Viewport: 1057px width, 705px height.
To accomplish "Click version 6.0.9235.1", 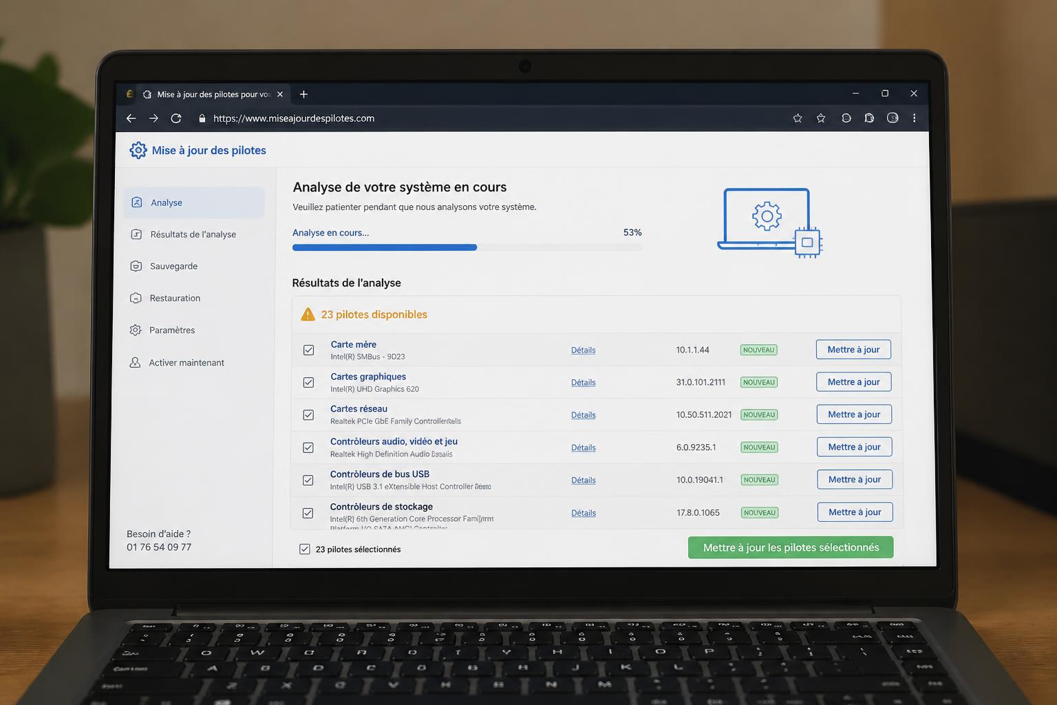I will point(696,448).
